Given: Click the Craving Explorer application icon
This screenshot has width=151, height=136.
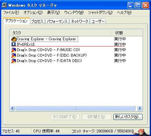Looking at the screenshot, I should pyautogui.click(x=14, y=39).
